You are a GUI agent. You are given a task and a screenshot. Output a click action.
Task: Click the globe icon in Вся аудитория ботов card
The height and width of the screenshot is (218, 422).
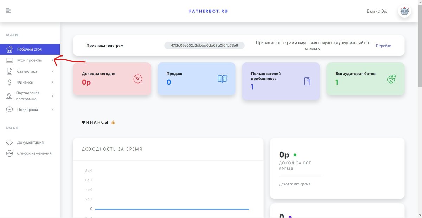point(391,79)
